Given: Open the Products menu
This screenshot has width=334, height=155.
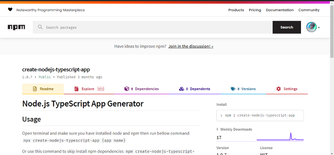Looking at the screenshot, I should [236, 10].
